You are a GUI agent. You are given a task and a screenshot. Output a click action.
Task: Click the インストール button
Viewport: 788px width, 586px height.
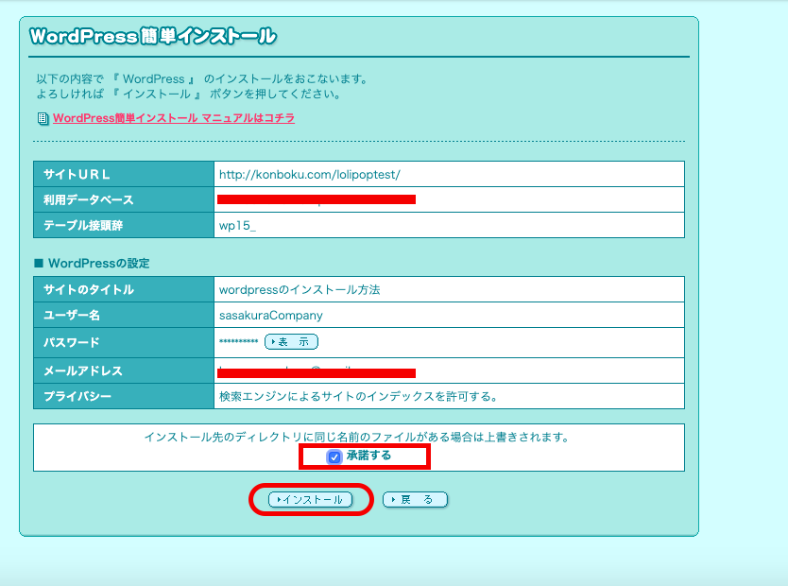(310, 500)
